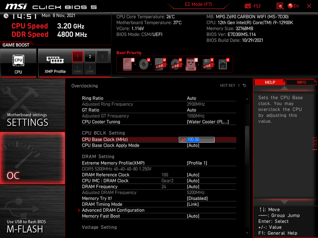
Task: Click the GAME BOOST label
Action: pyautogui.click(x=16, y=45)
